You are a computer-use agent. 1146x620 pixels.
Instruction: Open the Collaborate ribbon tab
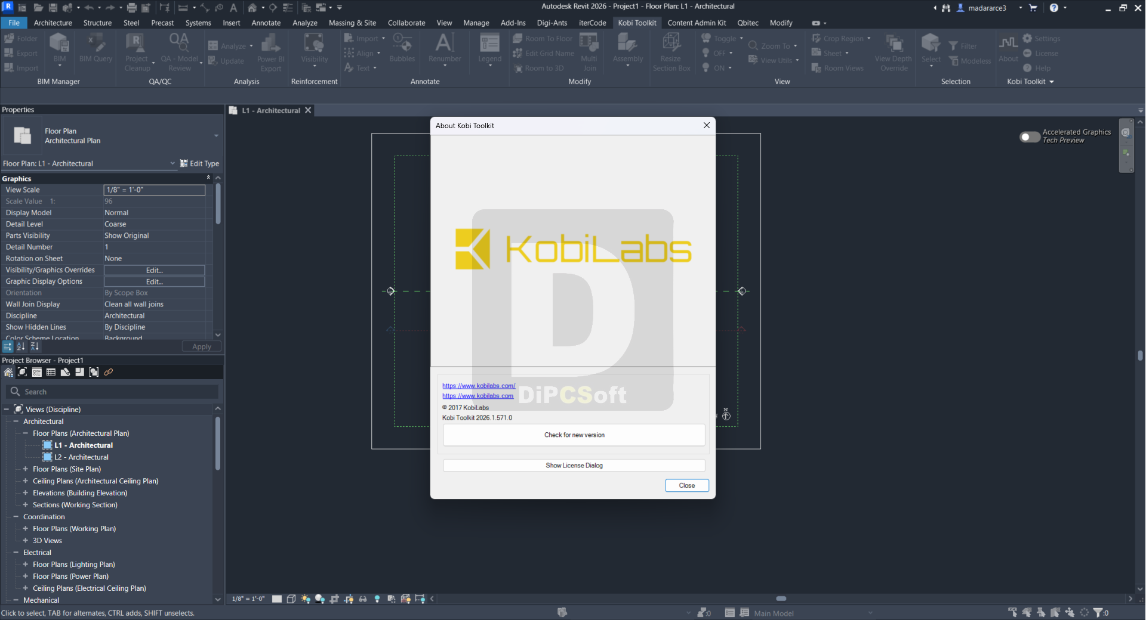pos(406,23)
